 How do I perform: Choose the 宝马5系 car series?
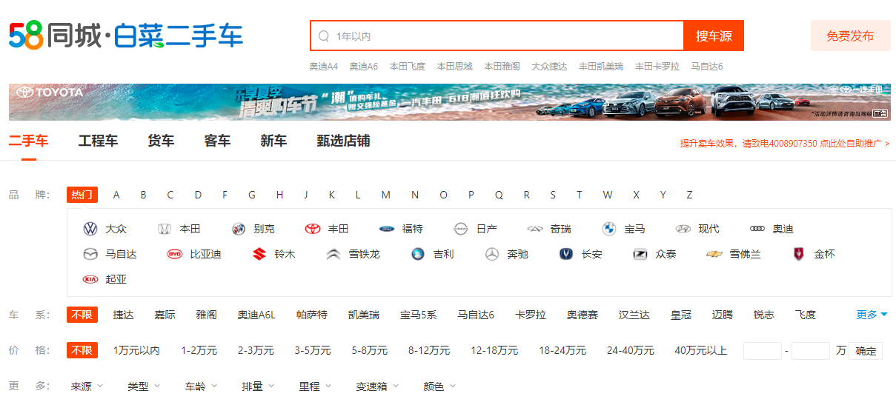tap(418, 315)
